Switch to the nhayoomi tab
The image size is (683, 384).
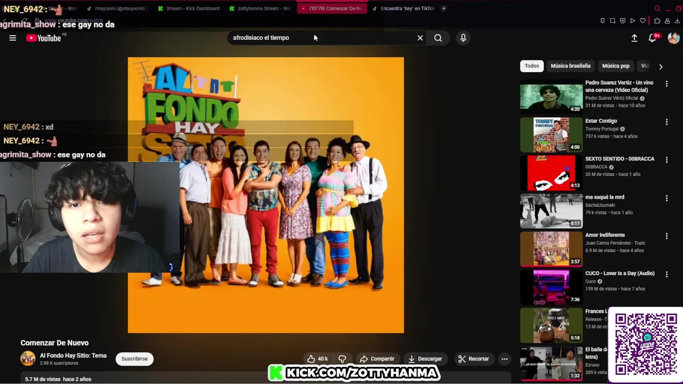117,9
